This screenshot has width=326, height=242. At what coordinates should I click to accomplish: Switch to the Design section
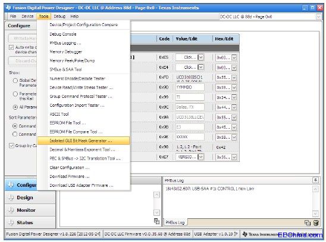[30, 198]
